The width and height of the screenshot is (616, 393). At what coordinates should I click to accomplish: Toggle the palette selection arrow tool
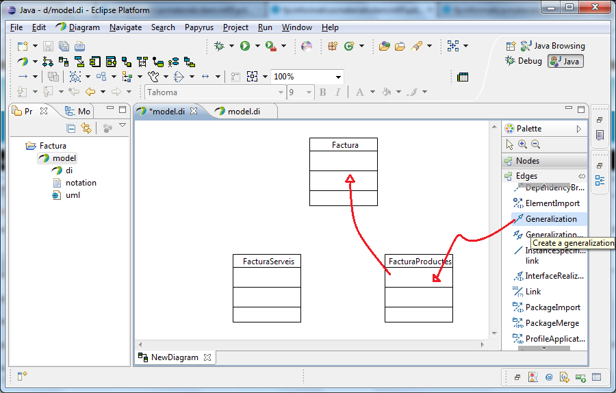(x=509, y=144)
